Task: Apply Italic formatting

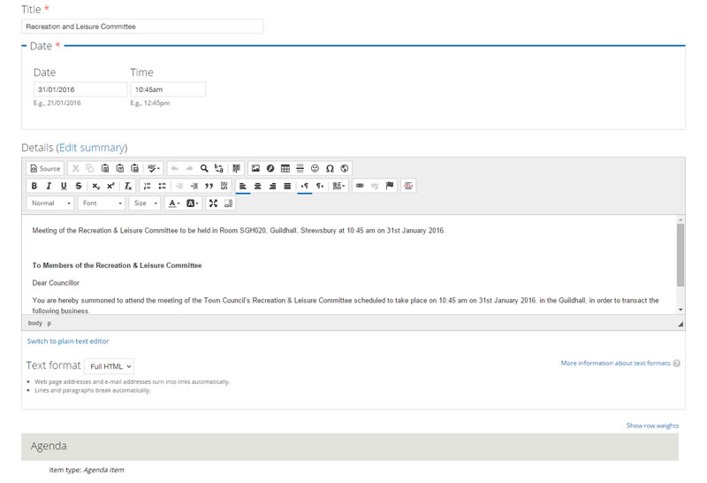Action: pyautogui.click(x=49, y=186)
